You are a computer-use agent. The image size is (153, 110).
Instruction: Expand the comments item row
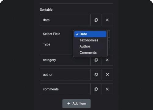(x=65, y=89)
